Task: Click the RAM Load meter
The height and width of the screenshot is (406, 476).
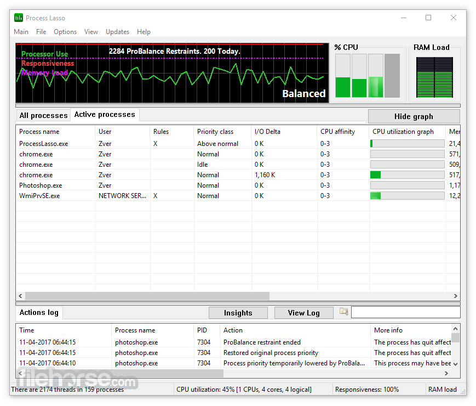Action: point(434,77)
